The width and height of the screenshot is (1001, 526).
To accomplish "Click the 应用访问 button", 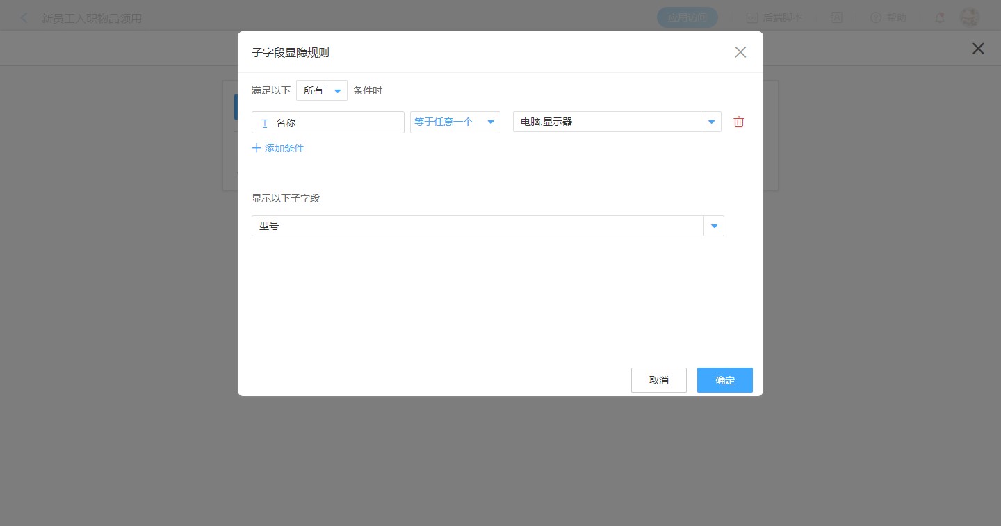I will coord(687,18).
